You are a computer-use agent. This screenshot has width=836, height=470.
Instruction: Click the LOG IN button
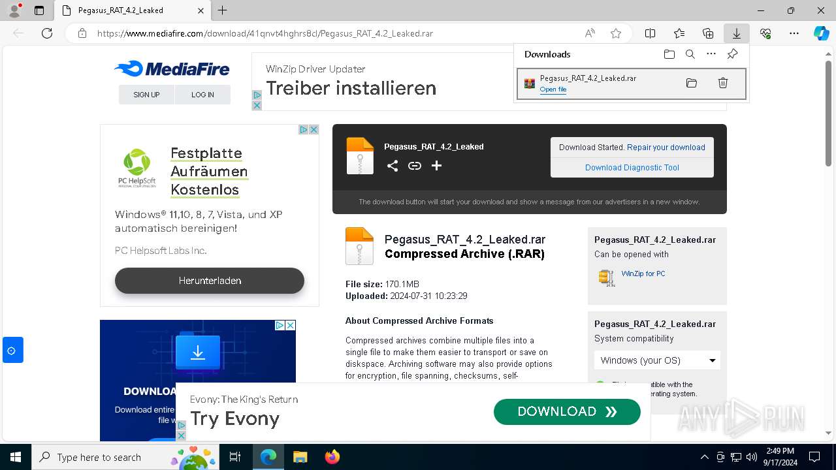pyautogui.click(x=202, y=95)
